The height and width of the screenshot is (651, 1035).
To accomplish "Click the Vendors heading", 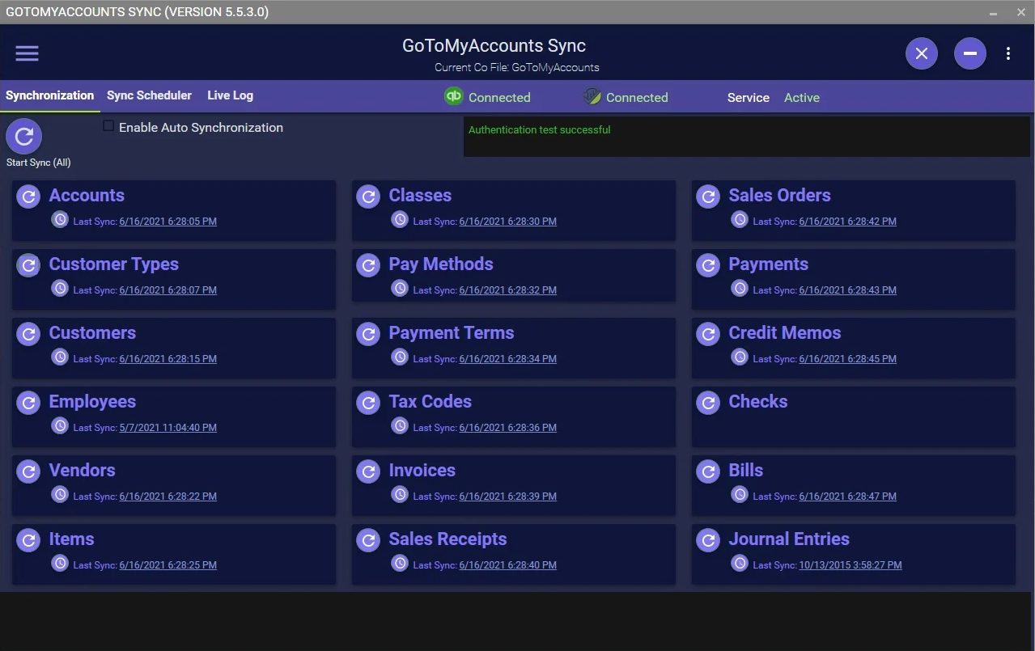I will pyautogui.click(x=83, y=471).
